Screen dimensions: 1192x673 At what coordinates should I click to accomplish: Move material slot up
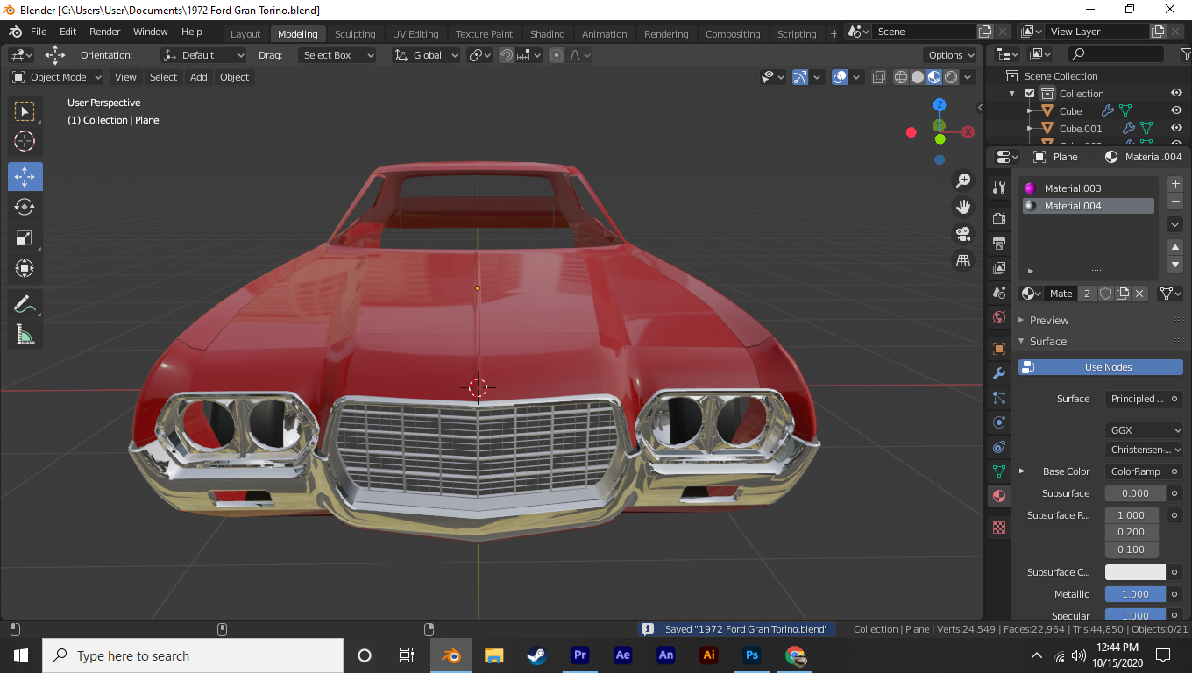(x=1176, y=247)
